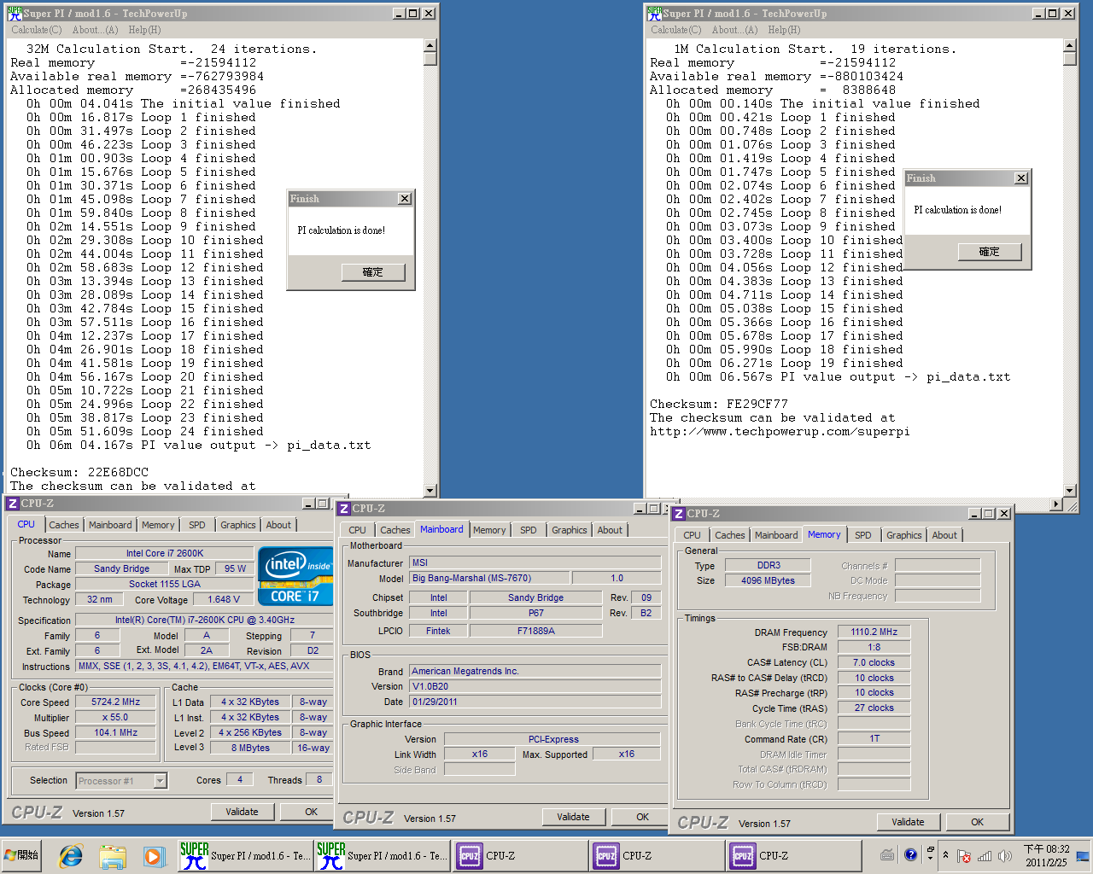1093x874 pixels.
Task: Open the Graphics tab in the CPU-Z Timings window
Action: click(904, 535)
